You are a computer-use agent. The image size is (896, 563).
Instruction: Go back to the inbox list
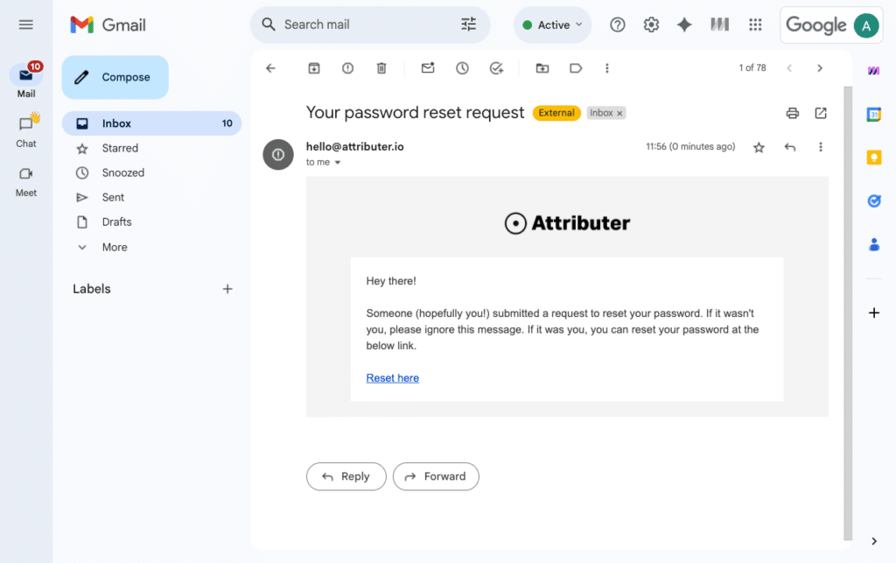pyautogui.click(x=271, y=68)
